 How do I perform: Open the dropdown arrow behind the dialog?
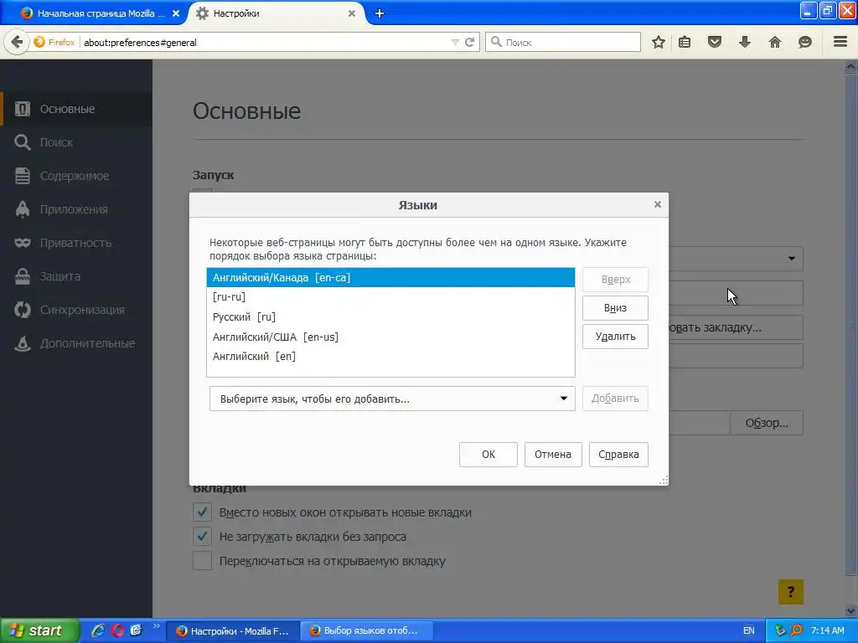(x=791, y=259)
